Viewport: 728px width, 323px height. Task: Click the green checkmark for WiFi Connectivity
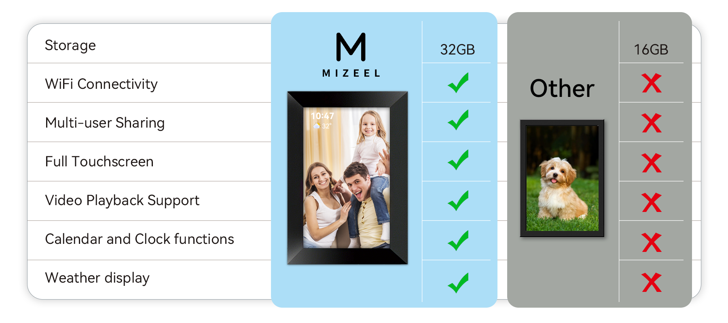(x=458, y=83)
